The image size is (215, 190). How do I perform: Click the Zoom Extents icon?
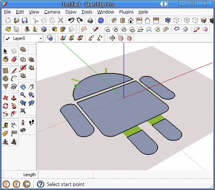pyautogui.click(x=23, y=111)
